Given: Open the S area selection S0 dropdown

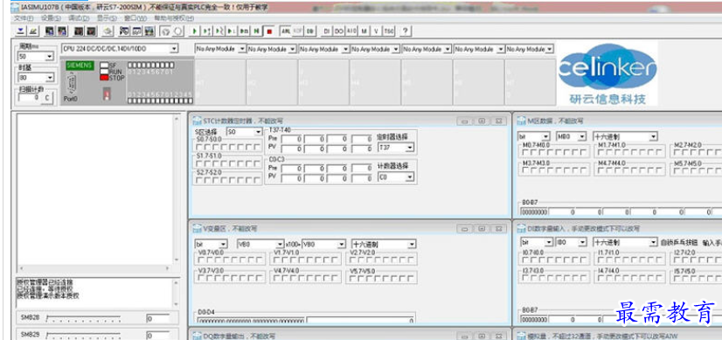Looking at the screenshot, I should 245,132.
